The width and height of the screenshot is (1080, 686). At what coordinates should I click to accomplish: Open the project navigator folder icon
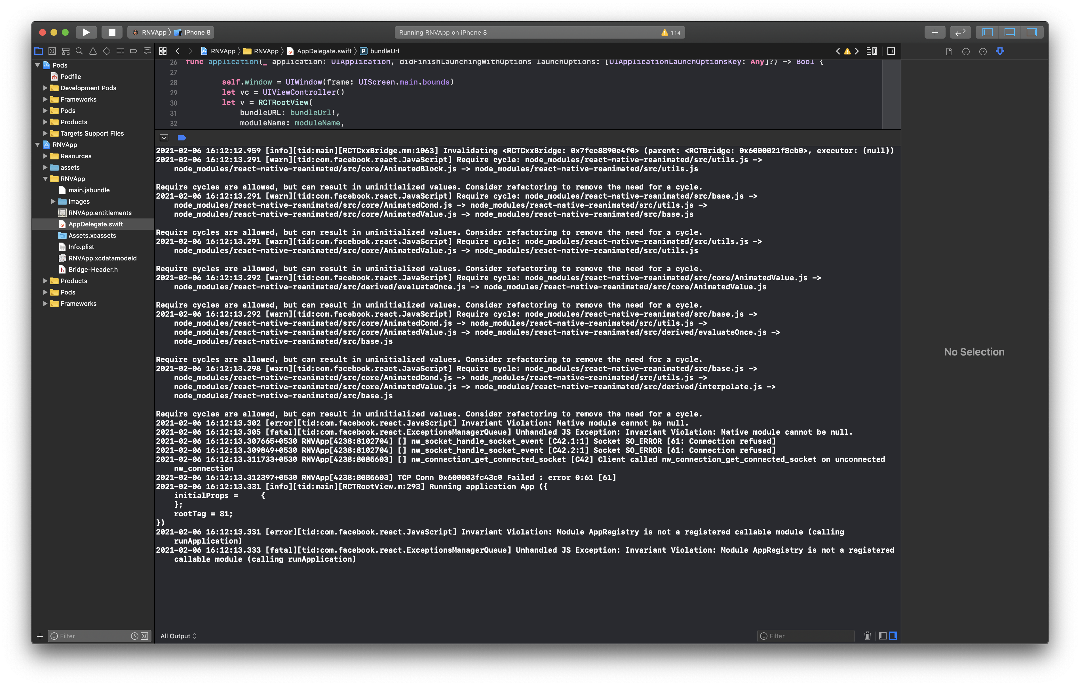click(x=39, y=51)
